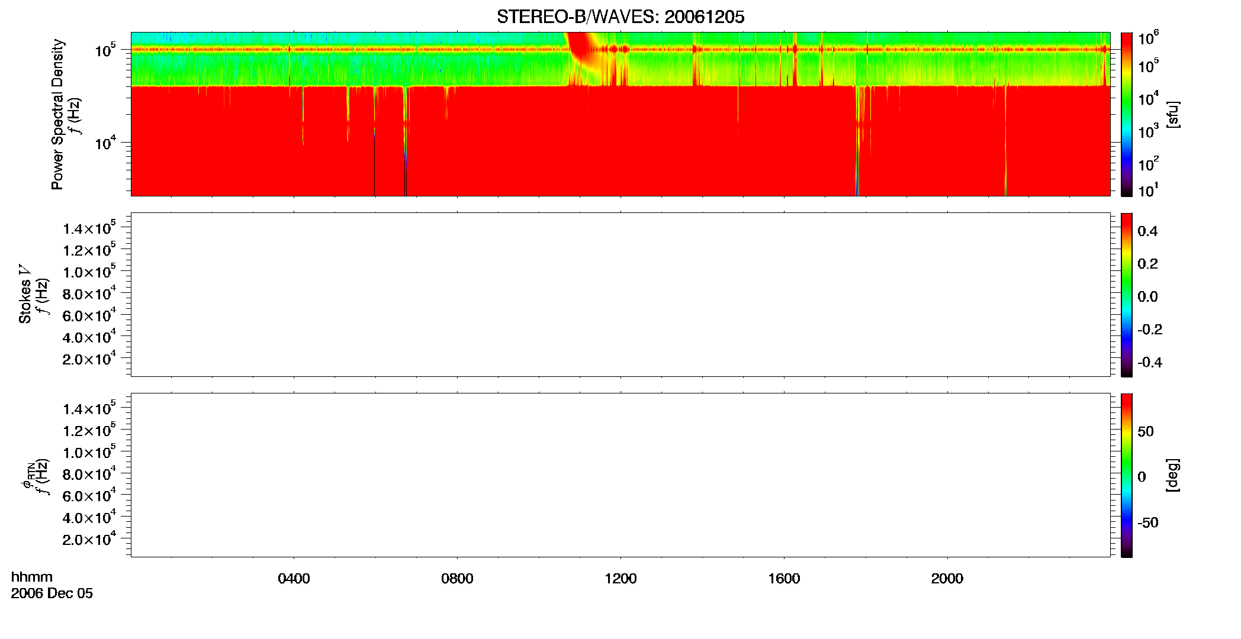The image size is (1241, 639).
Task: Click the 1600 time tick label
Action: coord(784,579)
